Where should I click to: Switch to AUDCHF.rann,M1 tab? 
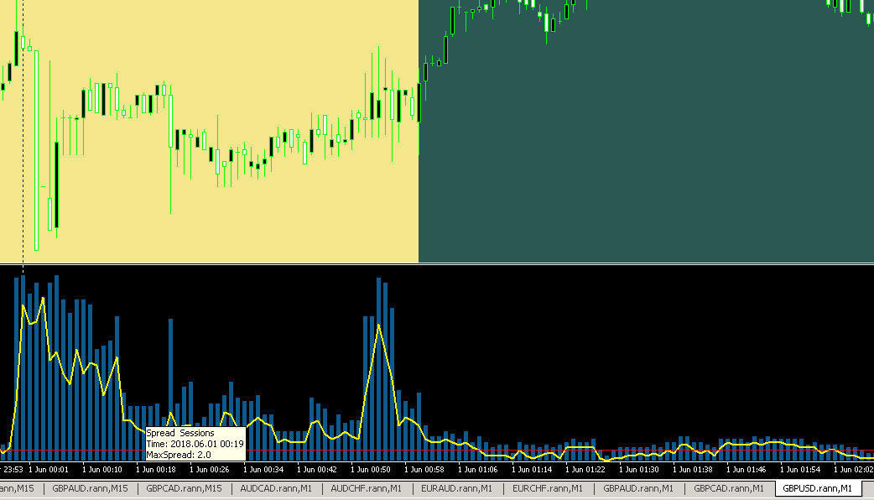pyautogui.click(x=367, y=488)
